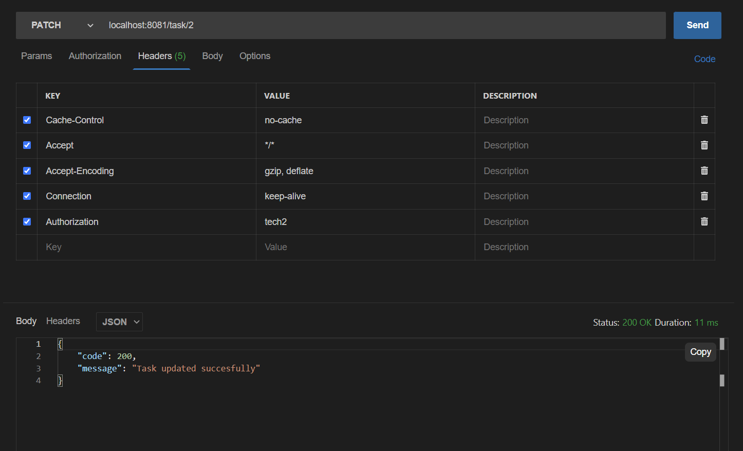Disable the Accept-Encoding header checkbox
Image resolution: width=743 pixels, height=451 pixels.
(x=27, y=171)
